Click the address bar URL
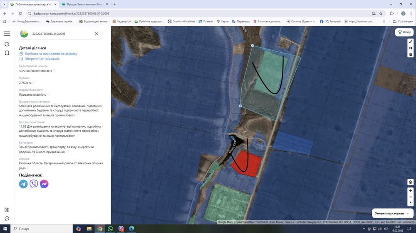416x233 pixels. click(x=72, y=14)
